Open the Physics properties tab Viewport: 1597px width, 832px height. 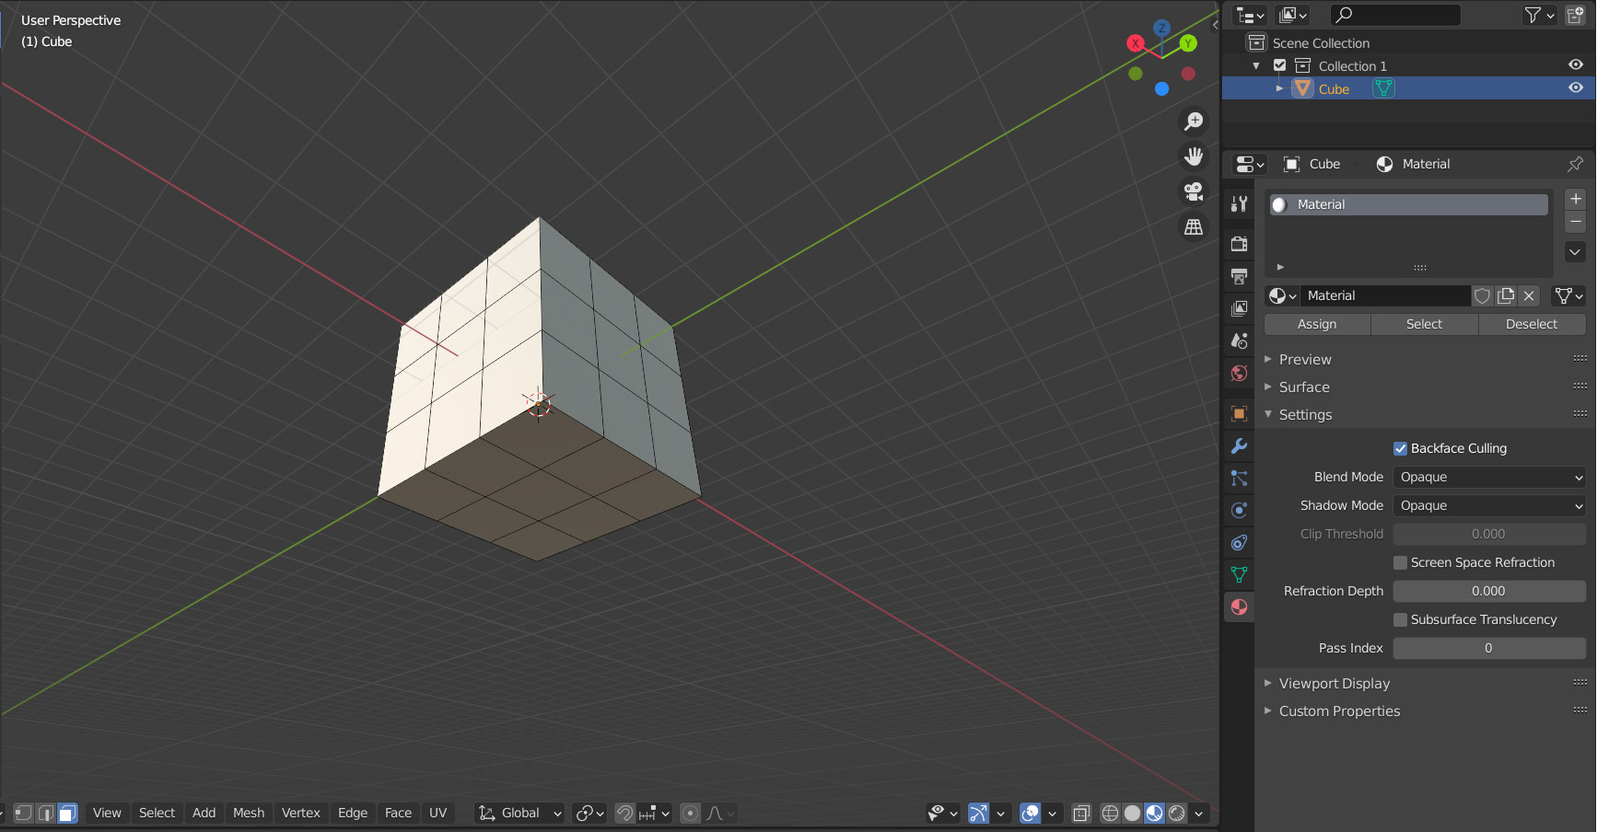1239,510
